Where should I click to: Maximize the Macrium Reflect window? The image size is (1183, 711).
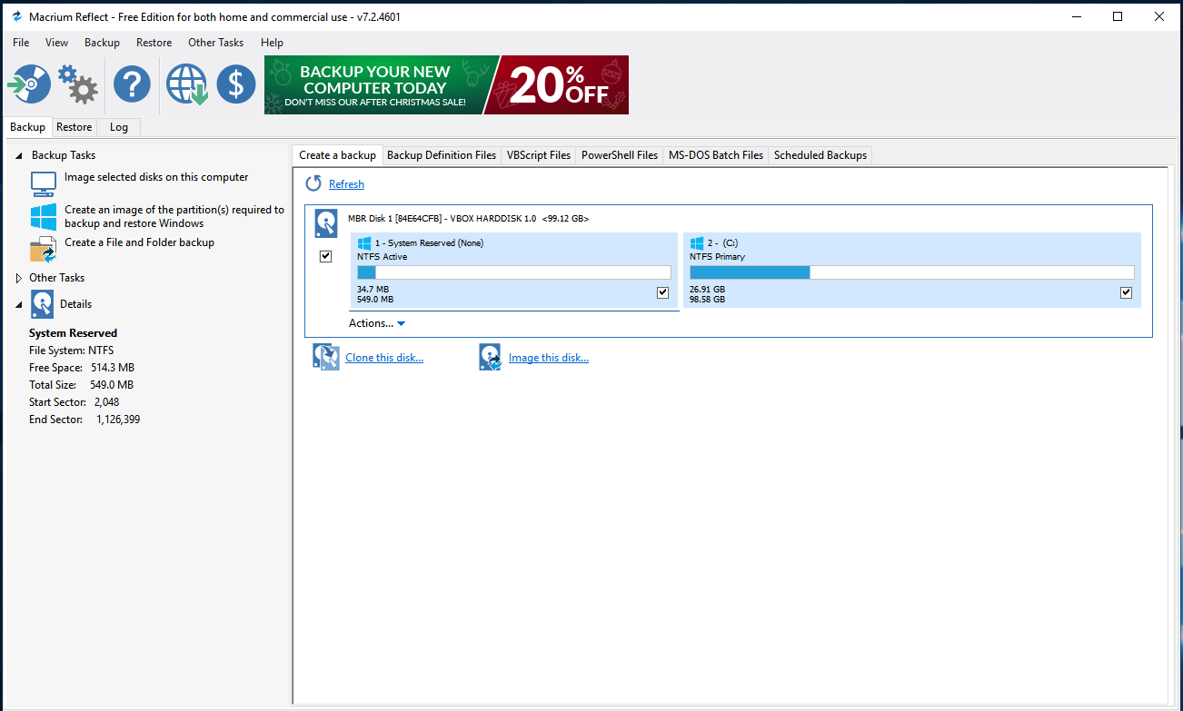click(1118, 16)
